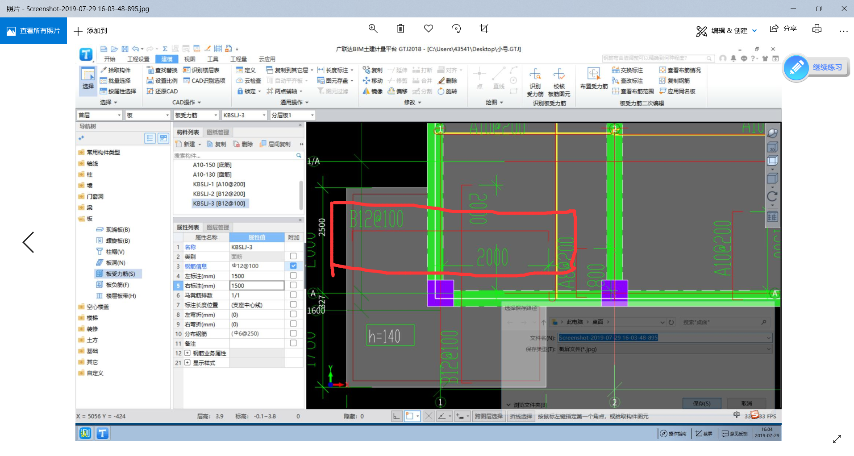Click the 镜像 mirror tool

coord(373,91)
